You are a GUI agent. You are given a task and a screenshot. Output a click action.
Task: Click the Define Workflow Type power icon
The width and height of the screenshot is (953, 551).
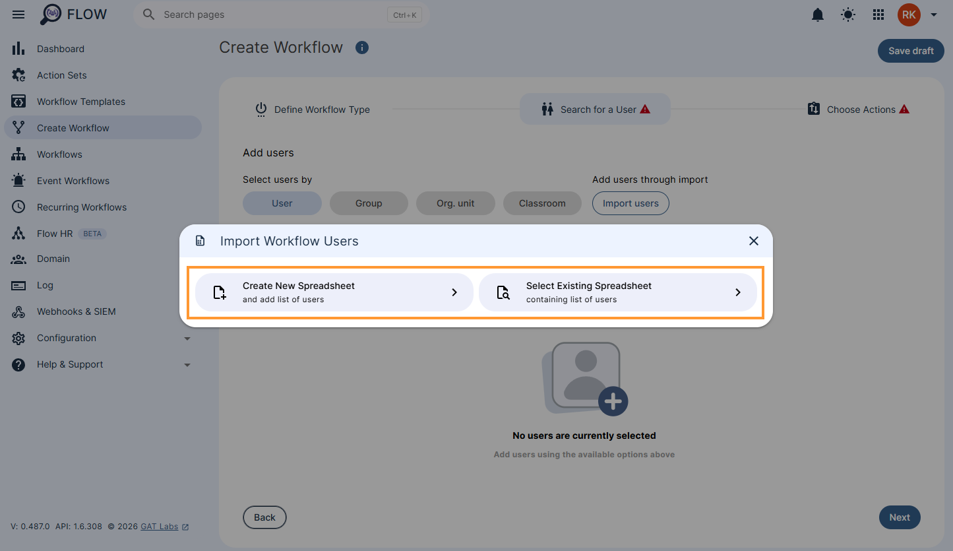point(261,110)
